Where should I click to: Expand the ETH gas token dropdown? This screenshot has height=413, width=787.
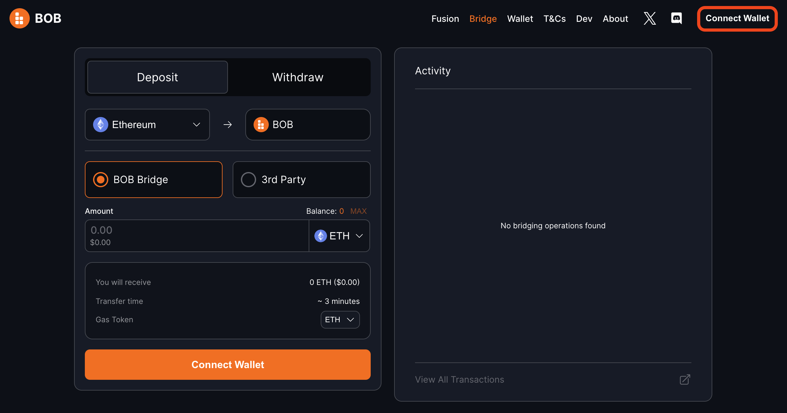point(339,319)
